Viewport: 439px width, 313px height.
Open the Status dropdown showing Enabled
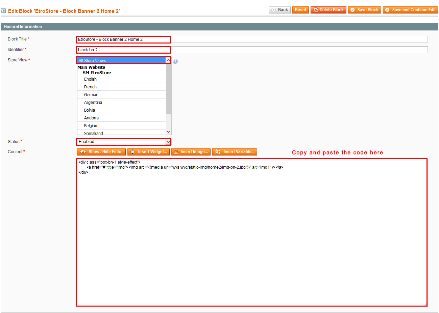click(124, 142)
